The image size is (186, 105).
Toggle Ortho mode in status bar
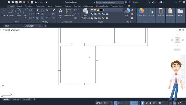click(x=116, y=103)
